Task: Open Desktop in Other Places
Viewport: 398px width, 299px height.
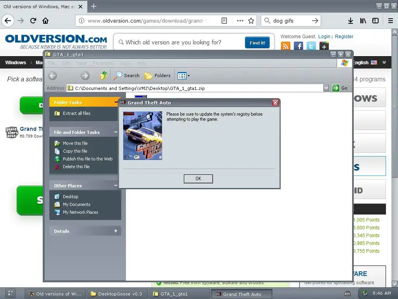Action: pos(71,197)
